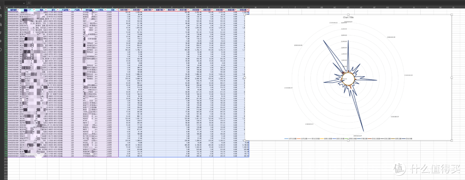Open filter dropdown in column K header cell
465x180 pixels.
pos(117,10)
